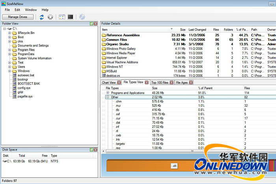
Task: Switch to the Chart View tab
Action: tap(109, 83)
